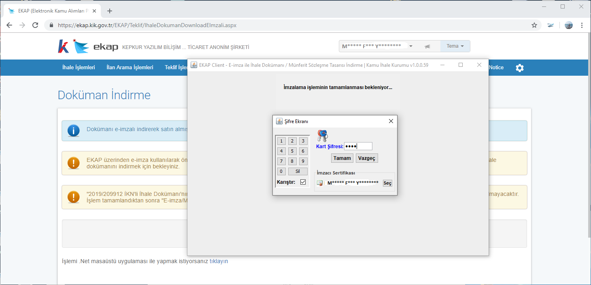Toggle the Karıştır checkbox

pos(303,182)
